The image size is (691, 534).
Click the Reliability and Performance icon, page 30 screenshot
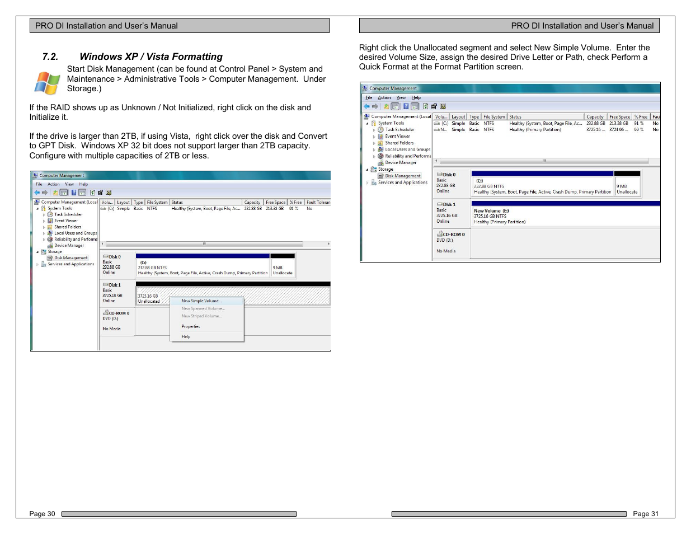[50, 239]
